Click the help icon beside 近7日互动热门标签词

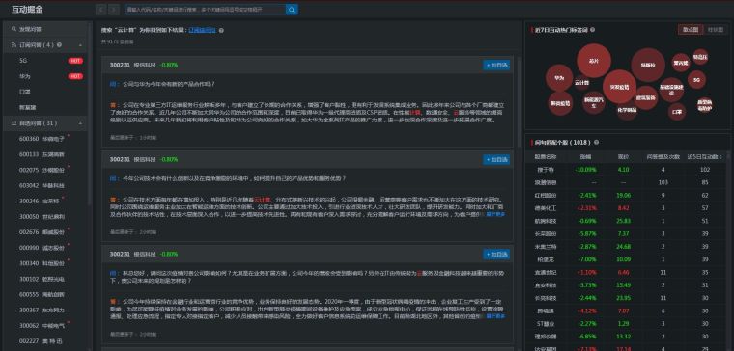tap(593, 30)
